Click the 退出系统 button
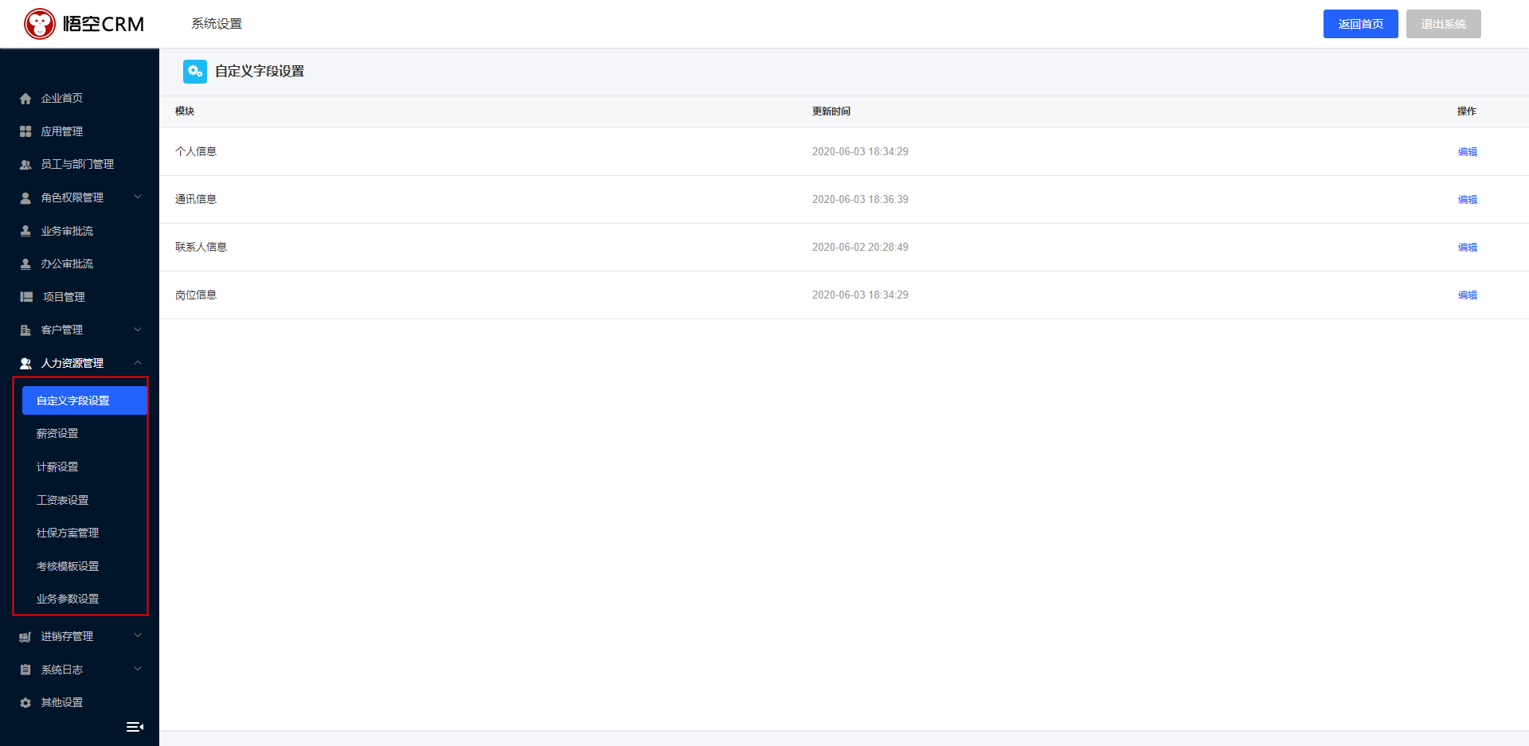Screen dimensions: 1529x746 1443,24
